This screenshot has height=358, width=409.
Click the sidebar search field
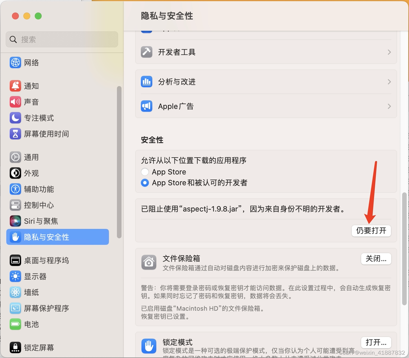coord(62,39)
